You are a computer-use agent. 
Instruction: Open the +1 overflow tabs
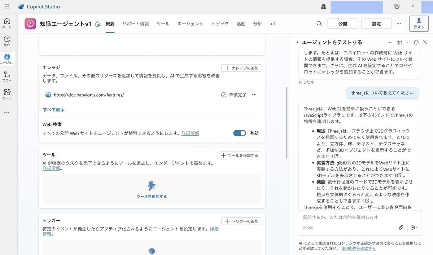272,24
